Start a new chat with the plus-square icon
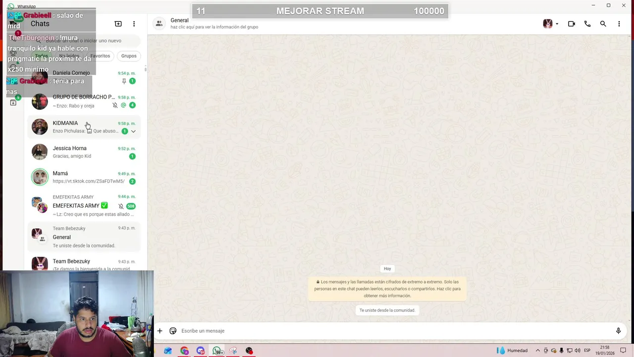 [x=118, y=24]
